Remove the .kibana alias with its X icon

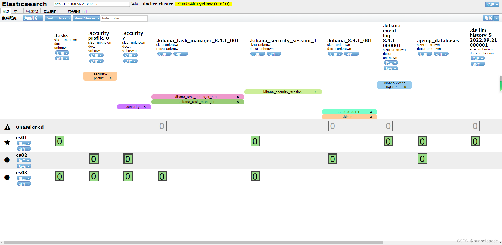click(371, 117)
